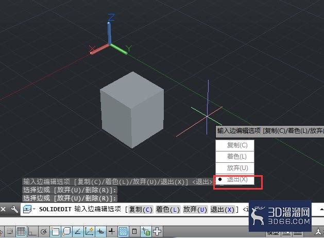The width and height of the screenshot is (324, 238).
Task: Toggle Grid Display in the status bar
Action: pos(21,231)
